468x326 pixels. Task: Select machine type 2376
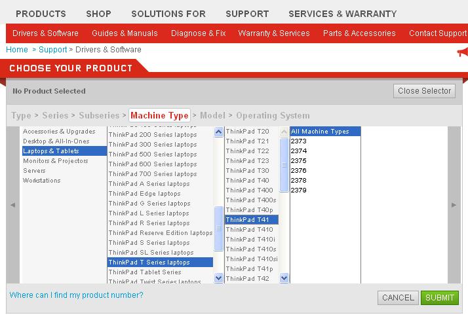pos(325,171)
